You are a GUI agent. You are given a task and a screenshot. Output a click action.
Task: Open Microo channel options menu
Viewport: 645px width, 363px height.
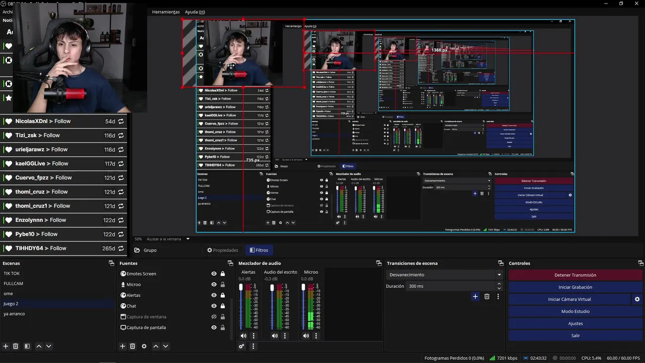pos(316,336)
